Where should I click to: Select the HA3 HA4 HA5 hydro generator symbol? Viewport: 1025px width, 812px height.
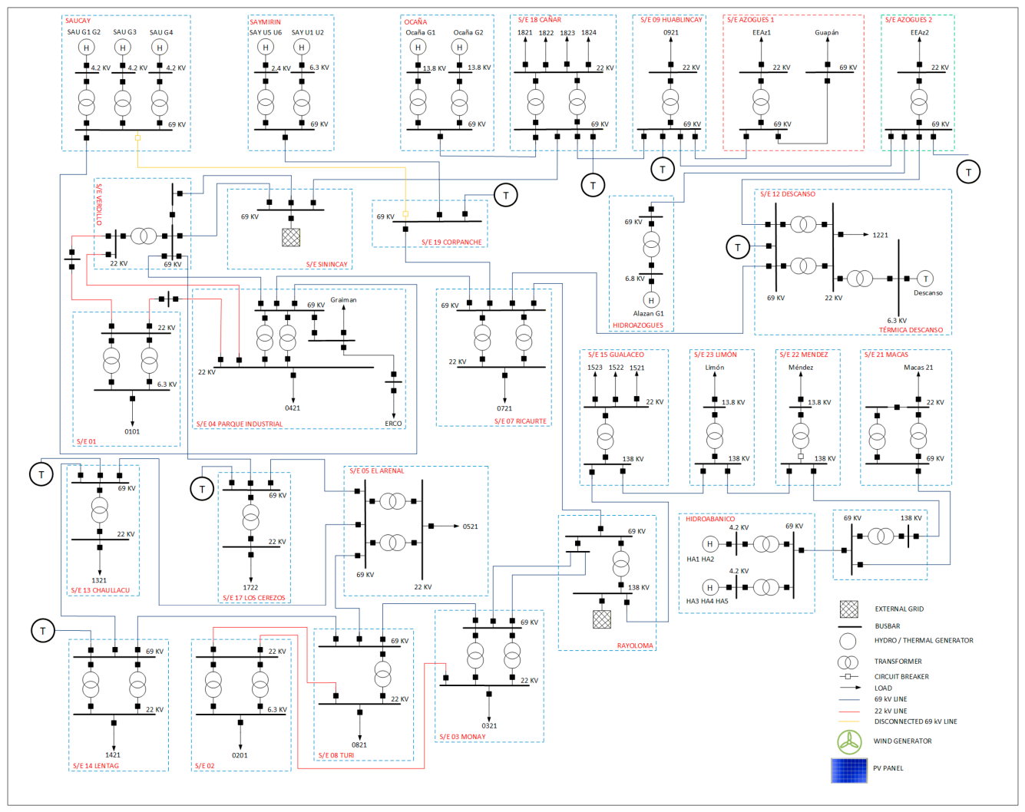click(x=710, y=588)
